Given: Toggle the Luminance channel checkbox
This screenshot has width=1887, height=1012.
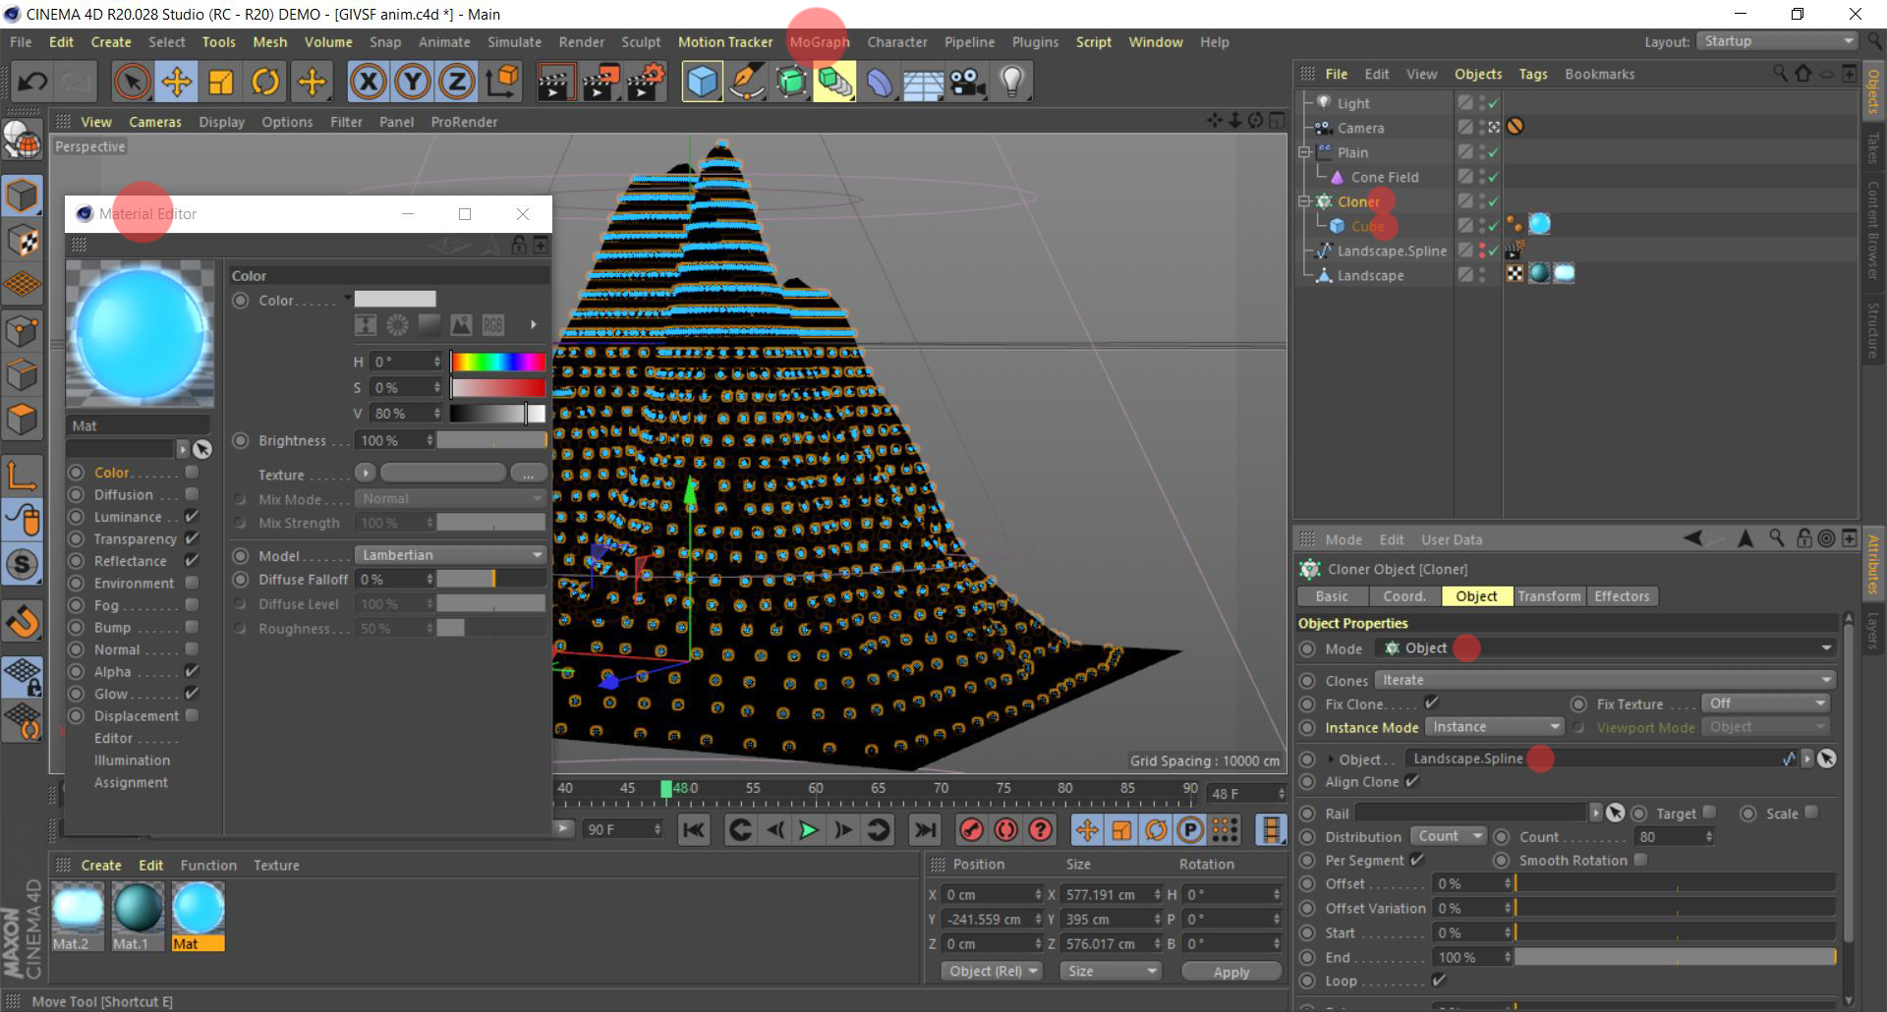Looking at the screenshot, I should click(x=192, y=516).
